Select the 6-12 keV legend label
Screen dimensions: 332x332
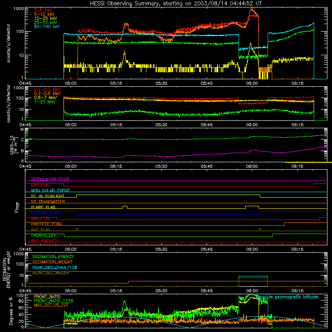[44, 14]
